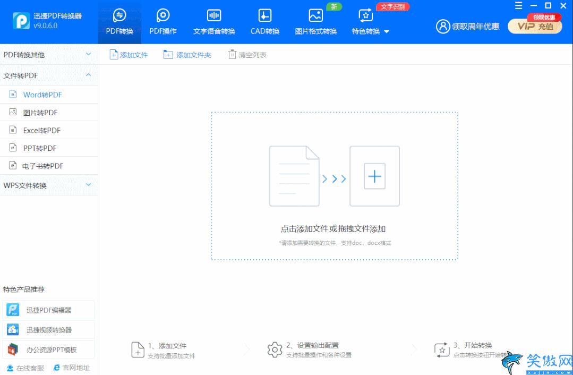573x375 pixels.
Task: Click the 官网地址 link
Action: point(72,368)
